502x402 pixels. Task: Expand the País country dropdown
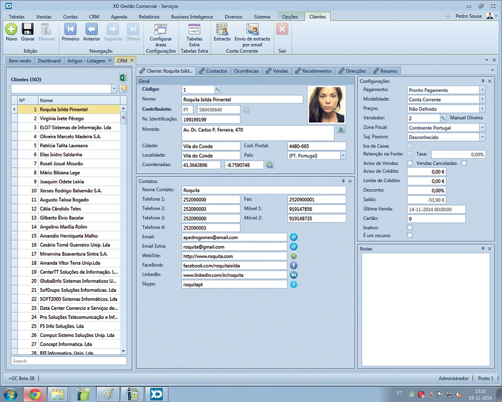click(343, 156)
